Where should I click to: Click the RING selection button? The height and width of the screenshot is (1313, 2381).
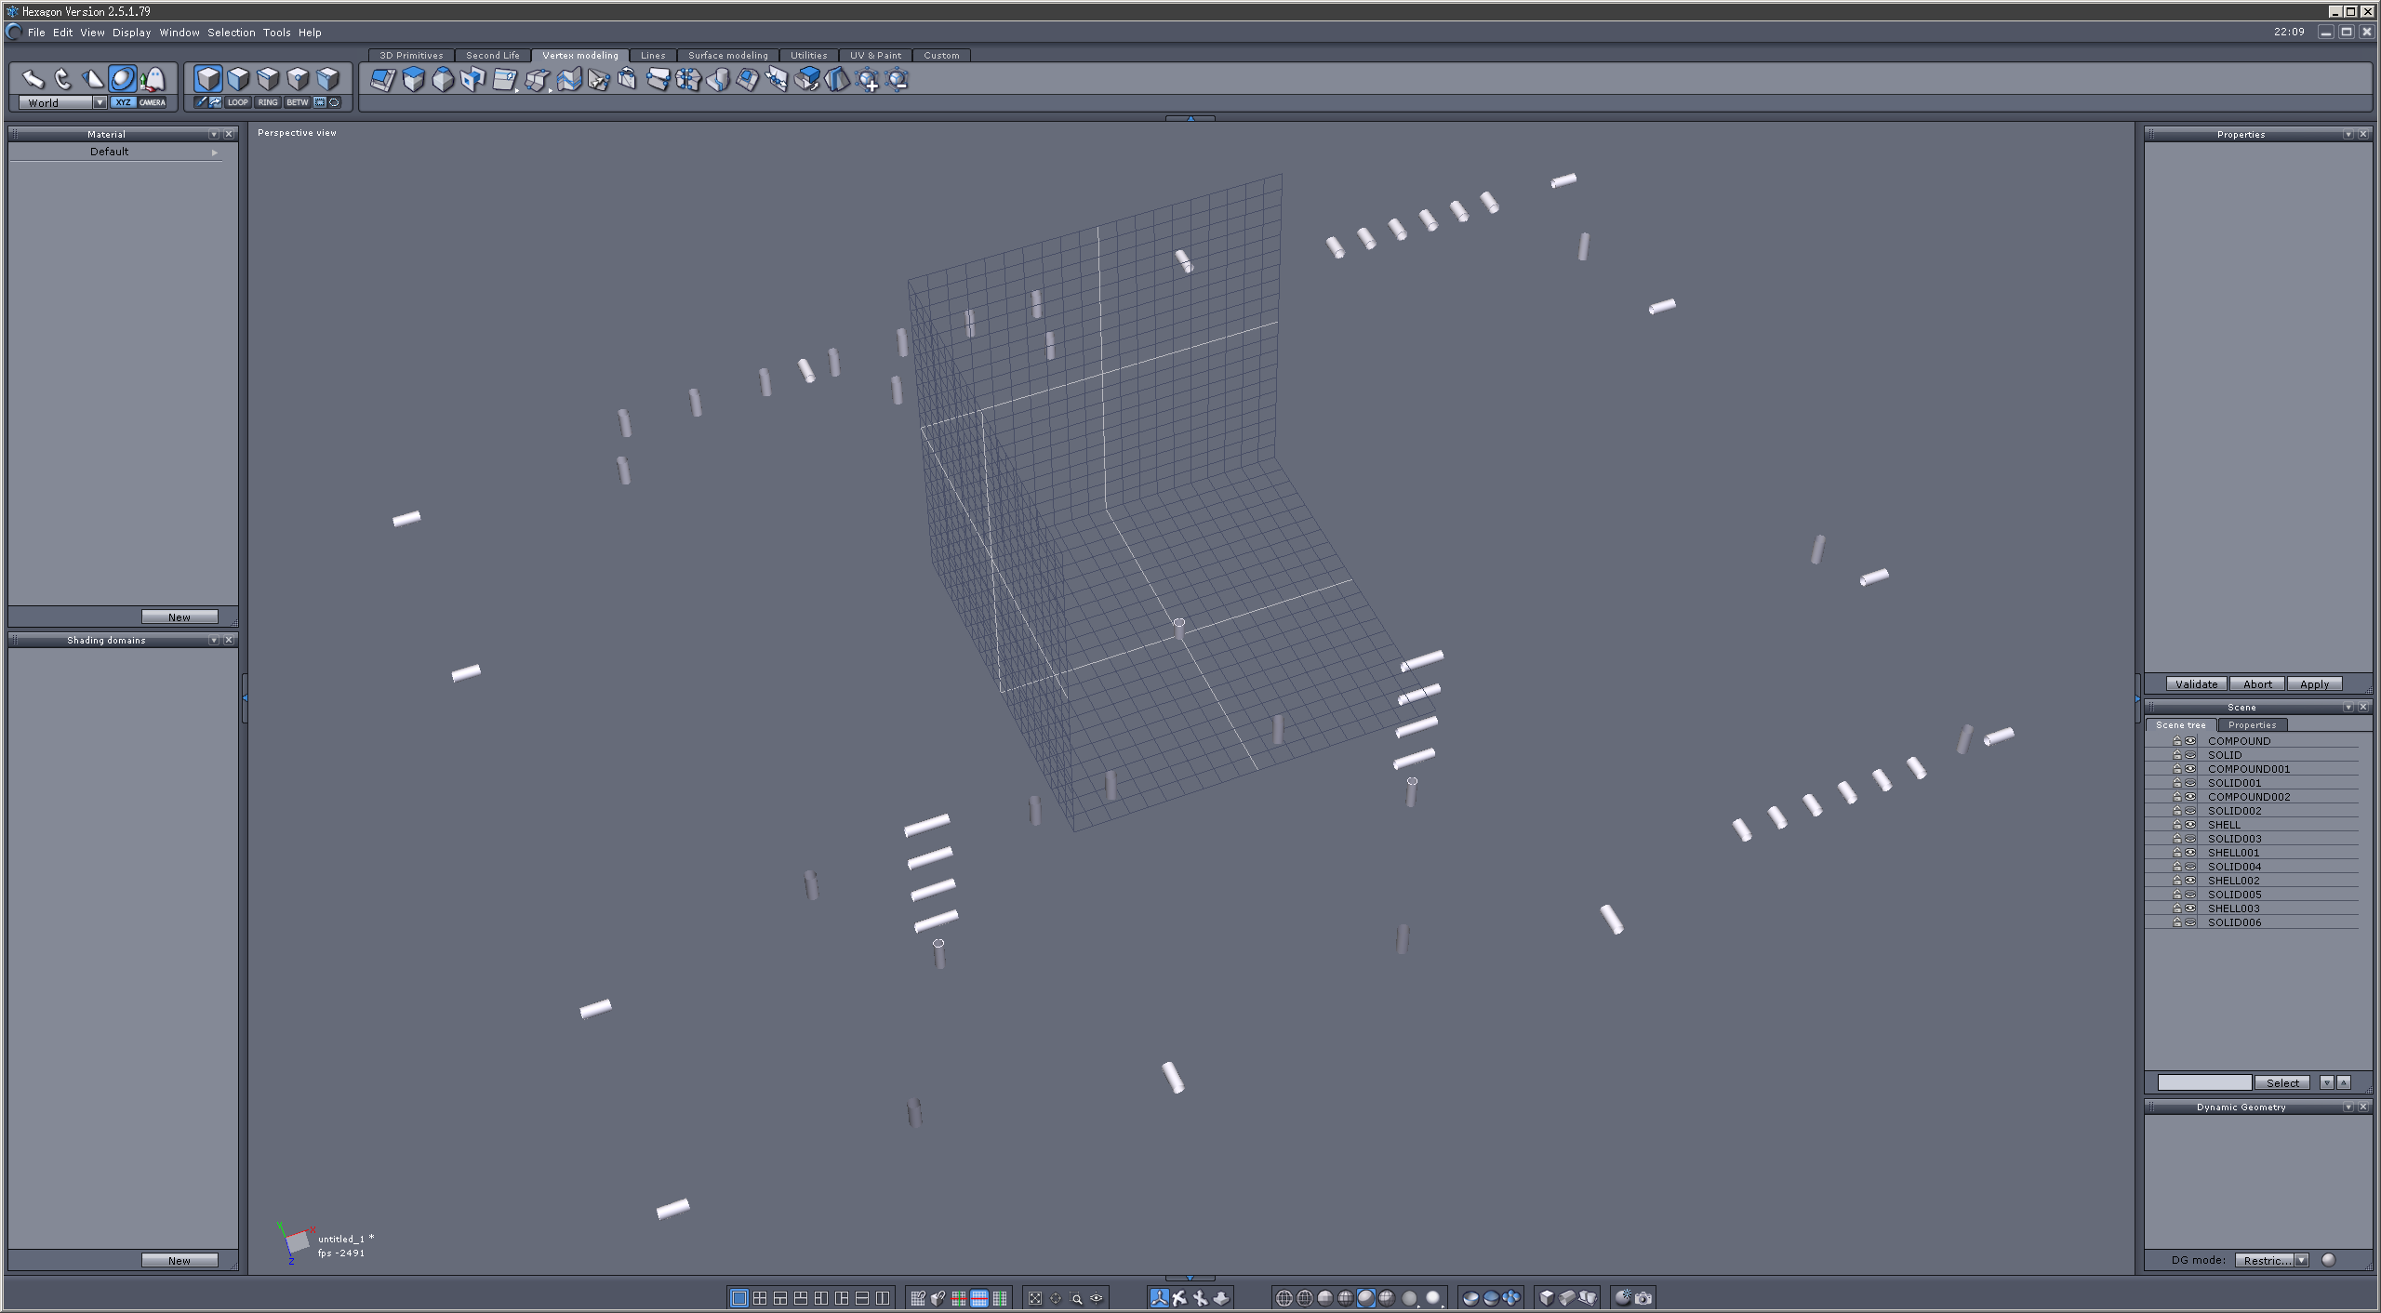268,102
